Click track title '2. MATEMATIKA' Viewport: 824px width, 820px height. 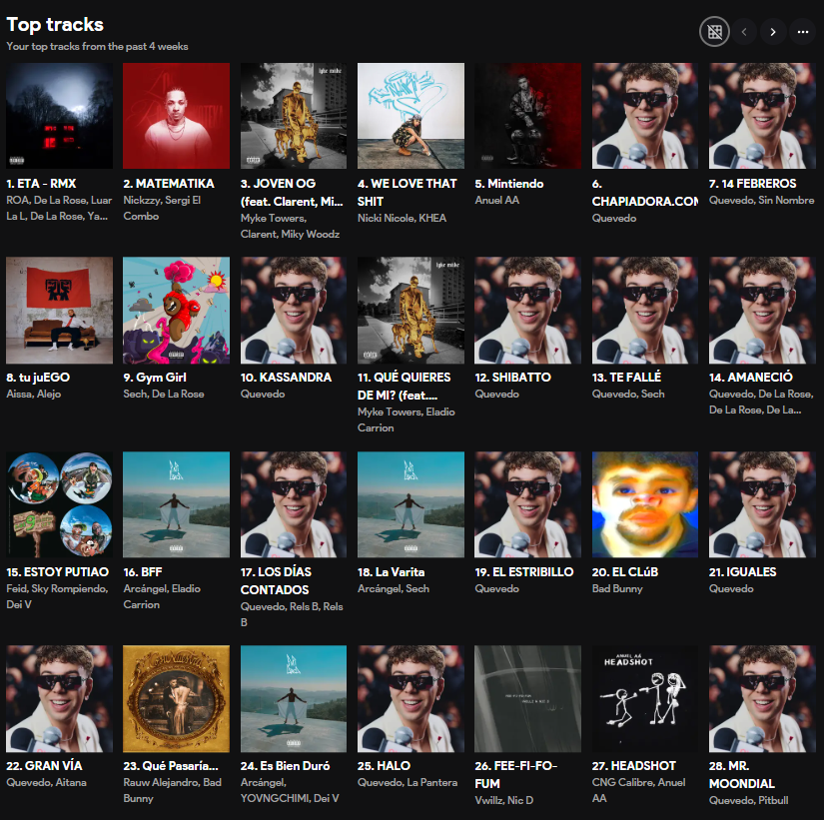pyautogui.click(x=169, y=184)
